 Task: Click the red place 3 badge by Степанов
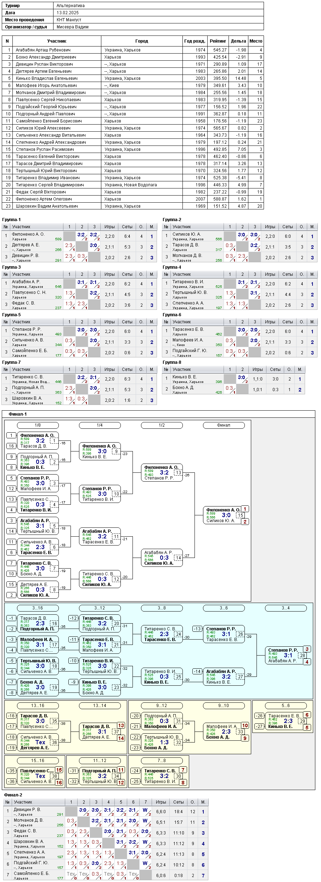click(x=307, y=649)
